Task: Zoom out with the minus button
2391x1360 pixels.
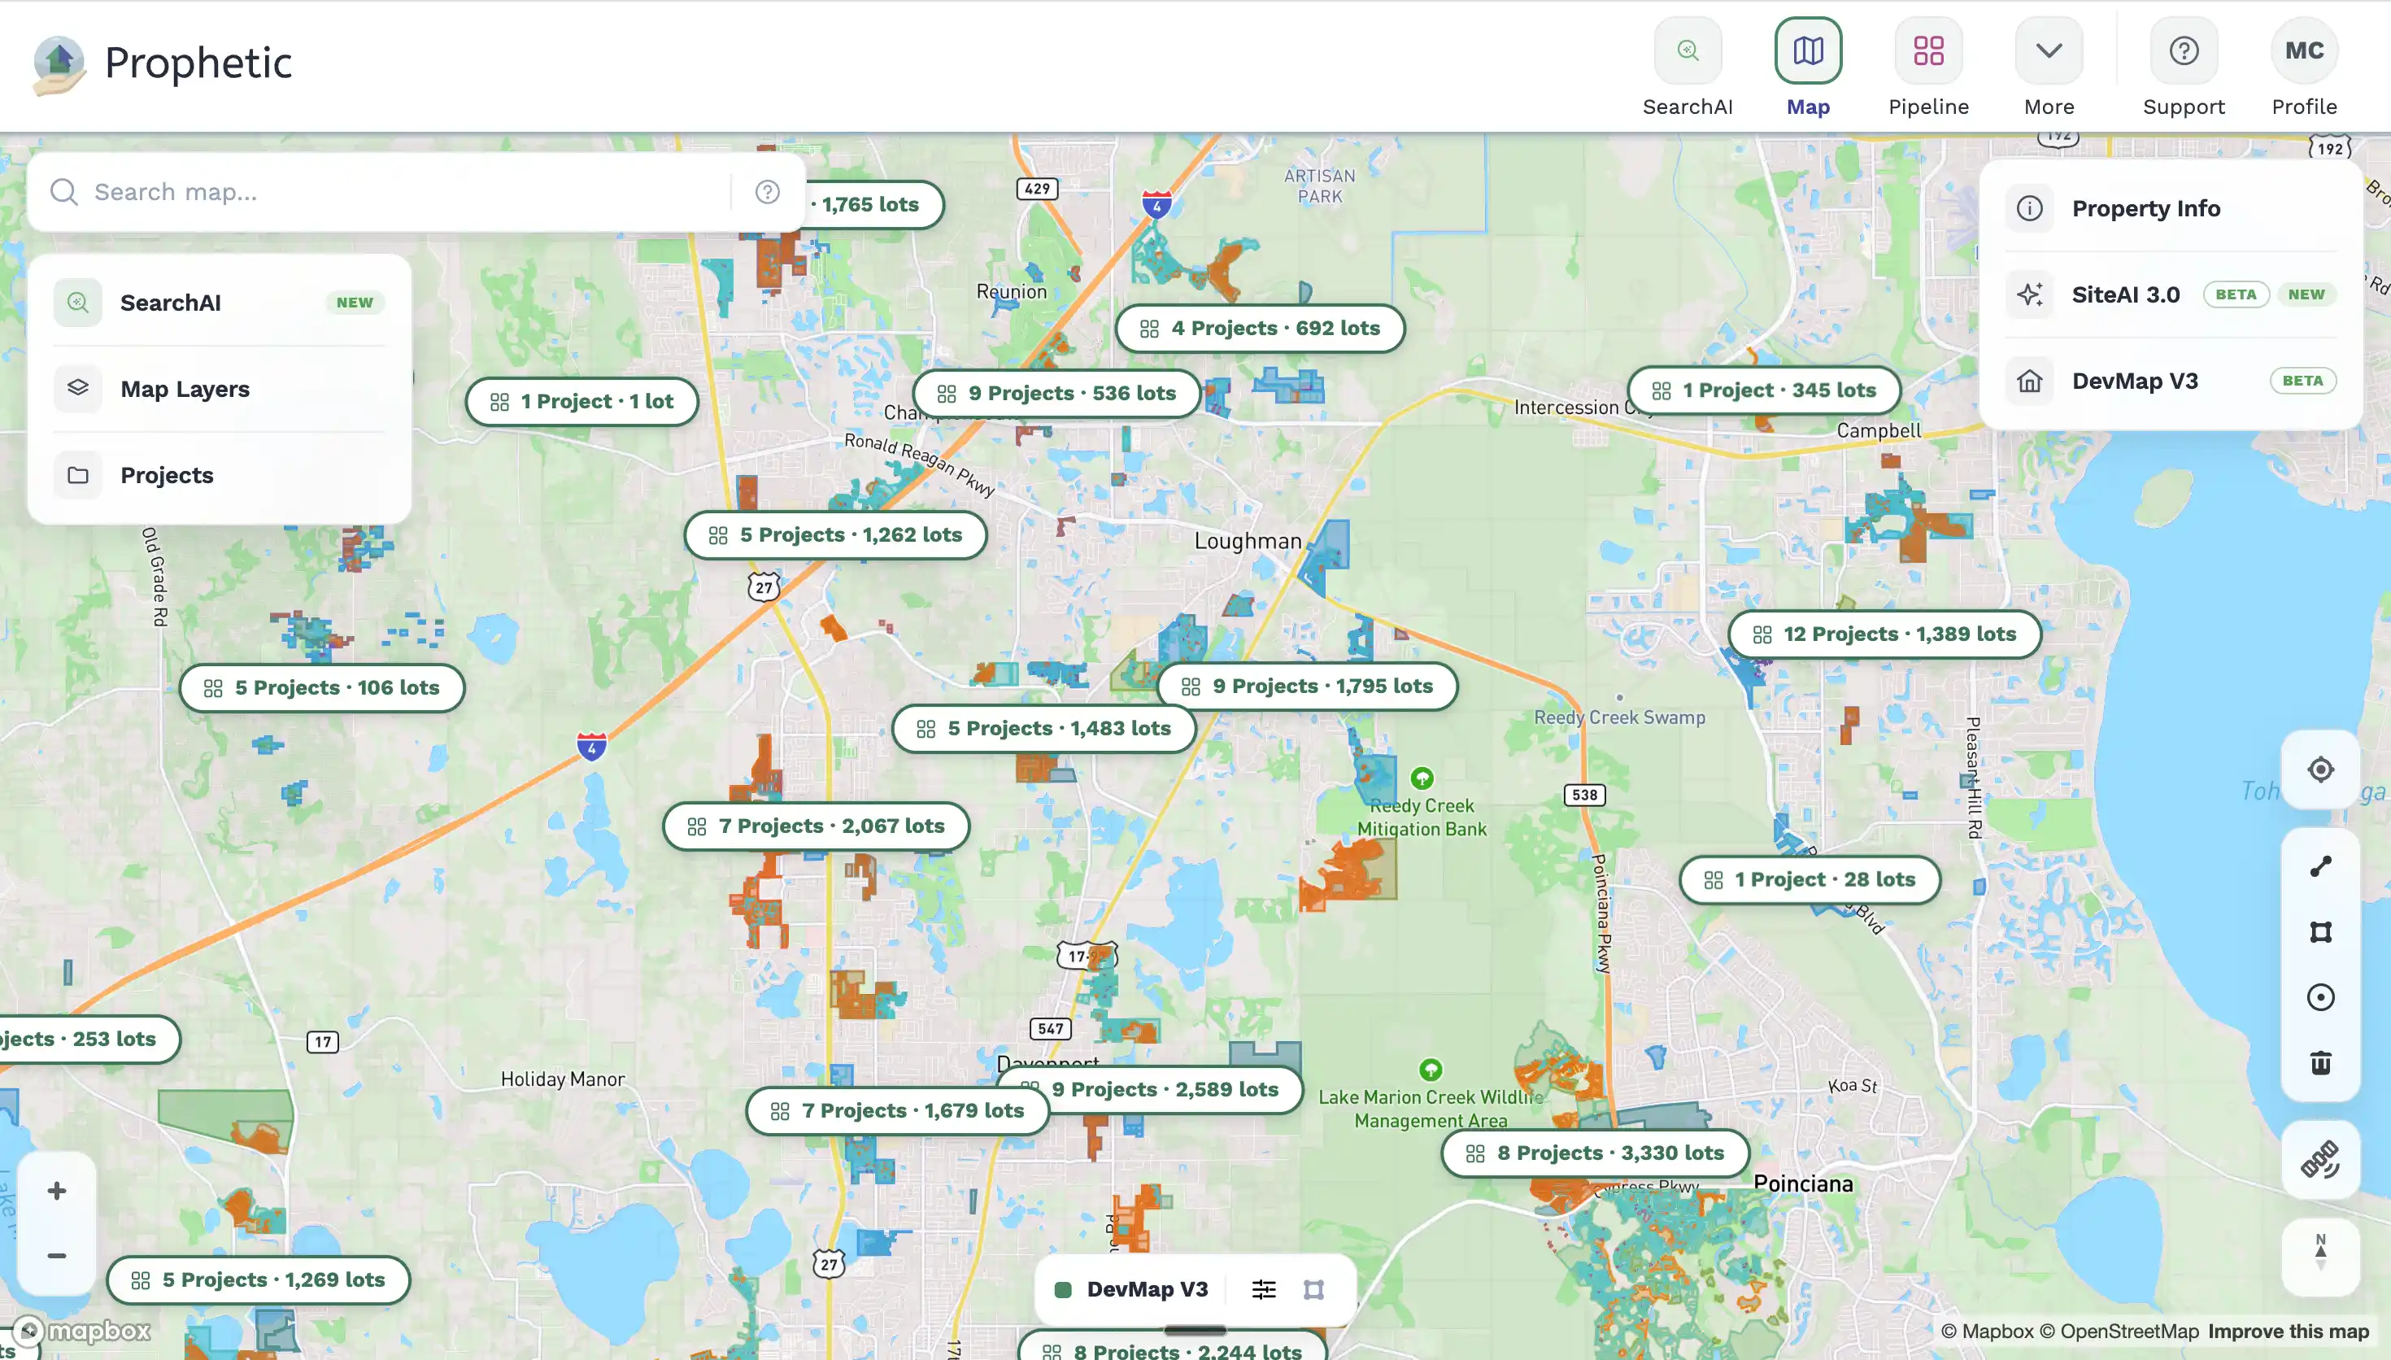Action: (x=57, y=1257)
